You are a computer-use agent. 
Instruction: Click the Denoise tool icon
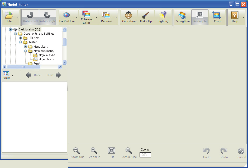[106, 15]
